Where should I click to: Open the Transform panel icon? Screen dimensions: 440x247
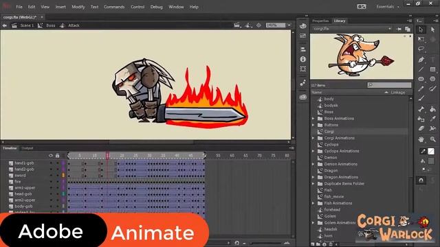(302, 69)
